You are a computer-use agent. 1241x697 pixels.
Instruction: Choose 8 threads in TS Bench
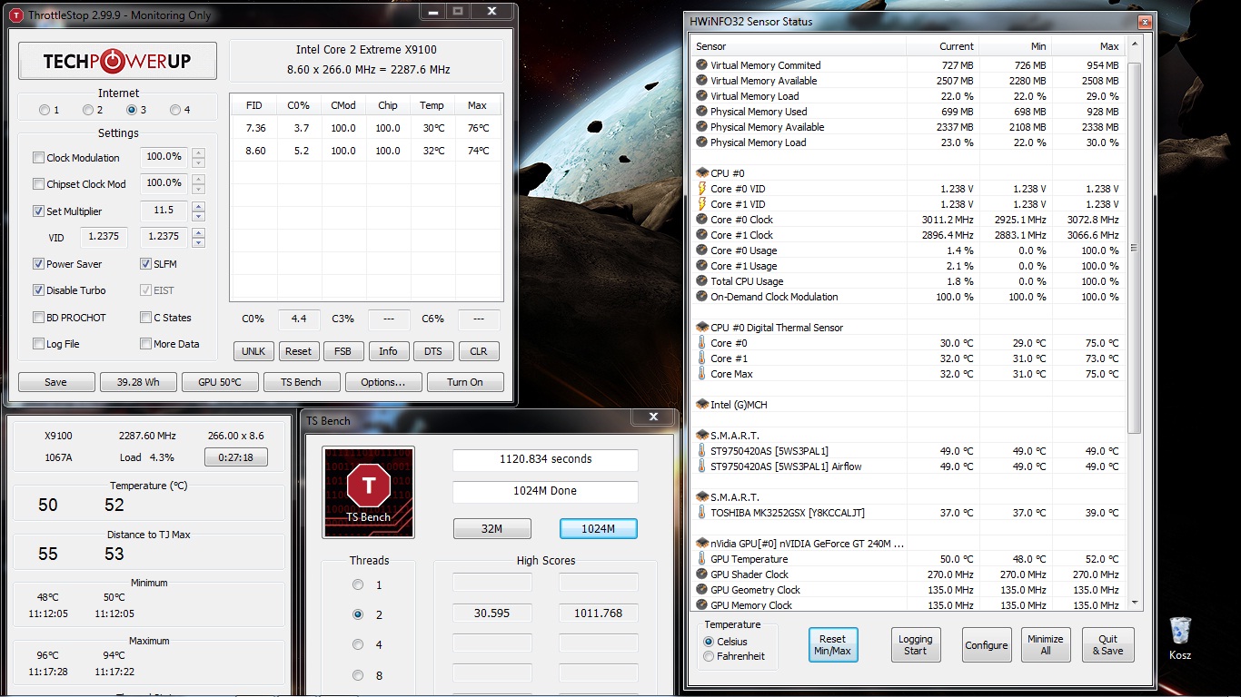pyautogui.click(x=358, y=675)
